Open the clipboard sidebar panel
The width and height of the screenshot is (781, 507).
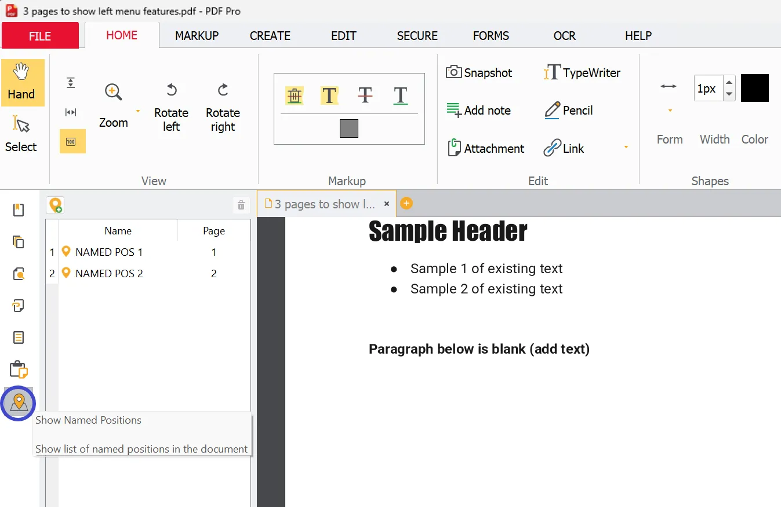19,369
